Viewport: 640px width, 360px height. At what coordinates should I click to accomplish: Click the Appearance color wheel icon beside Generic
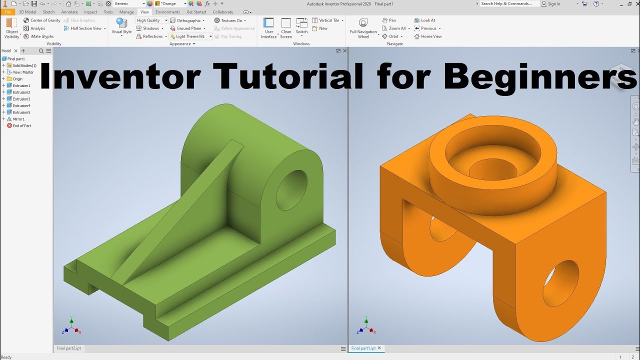149,3
